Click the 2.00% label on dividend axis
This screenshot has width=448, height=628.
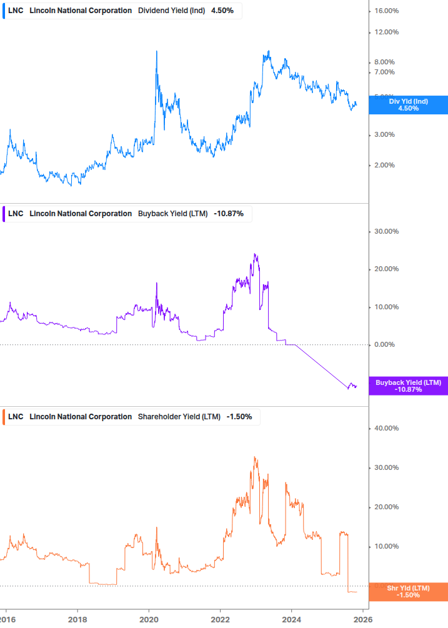[384, 165]
